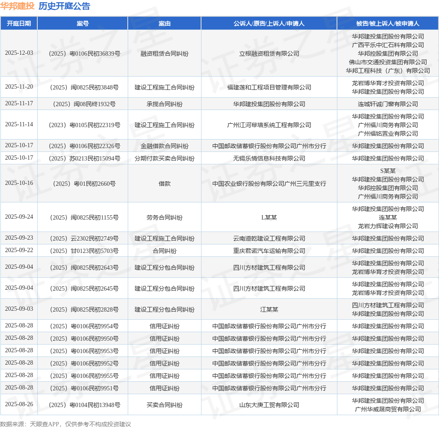Click the 数据来源 footer note

click(66, 424)
